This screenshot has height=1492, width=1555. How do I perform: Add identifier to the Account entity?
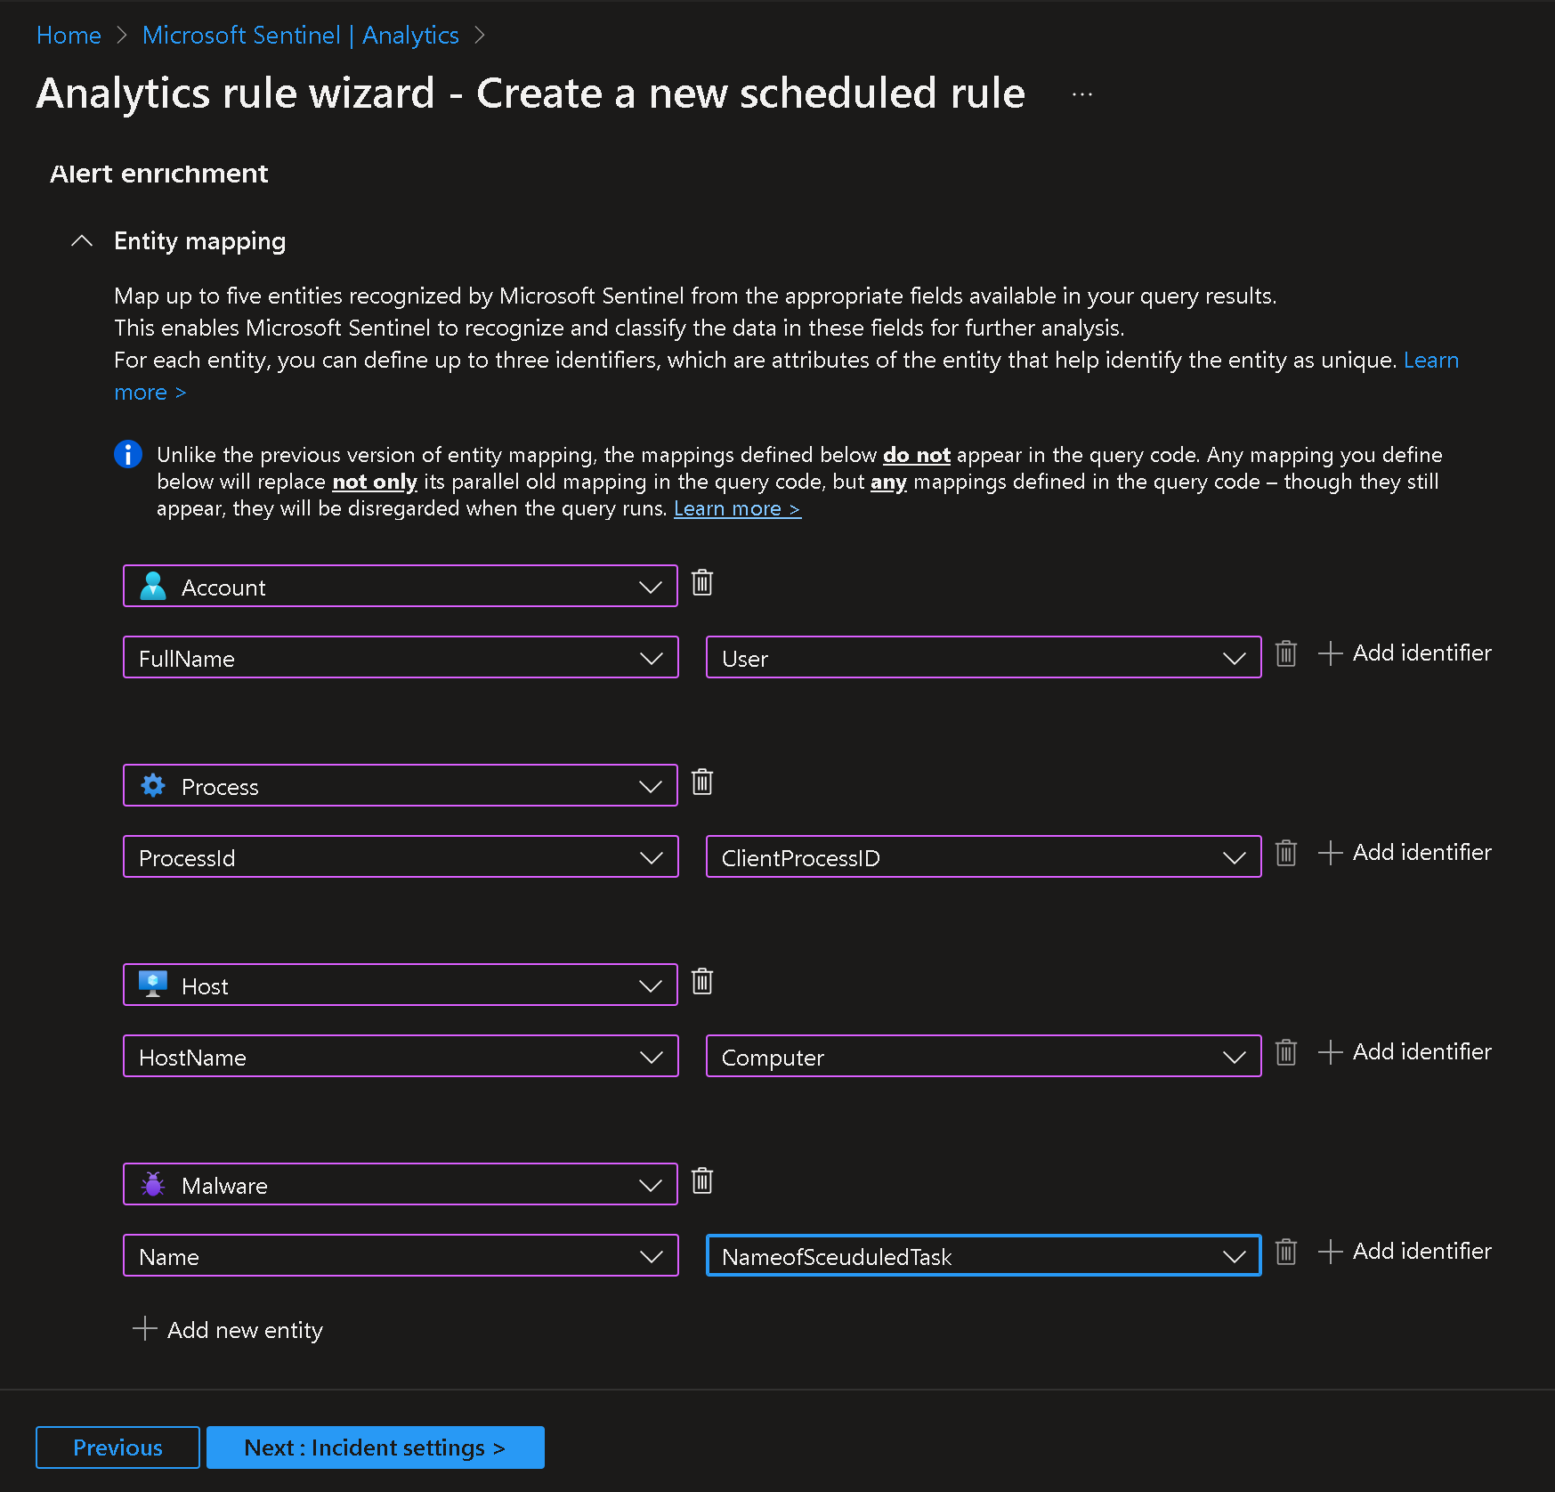pyautogui.click(x=1405, y=653)
